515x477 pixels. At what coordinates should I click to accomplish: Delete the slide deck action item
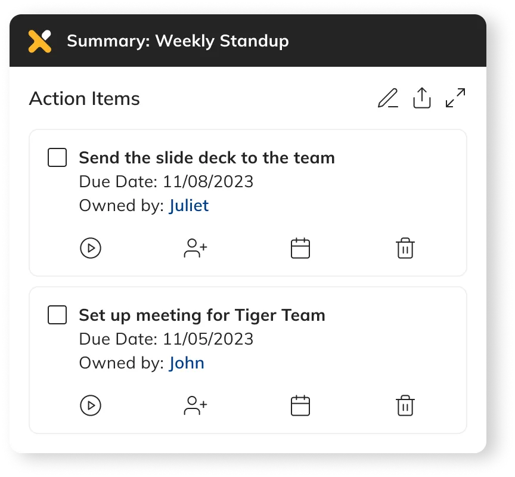pos(405,248)
